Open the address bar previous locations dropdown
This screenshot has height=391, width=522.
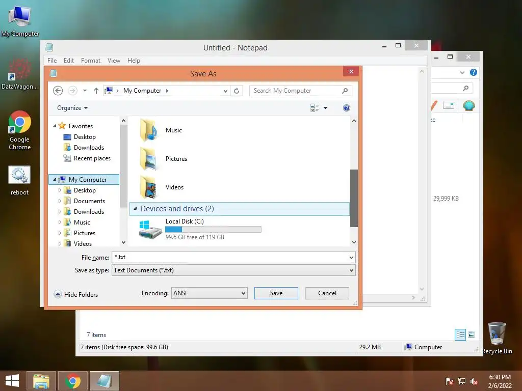tap(225, 91)
